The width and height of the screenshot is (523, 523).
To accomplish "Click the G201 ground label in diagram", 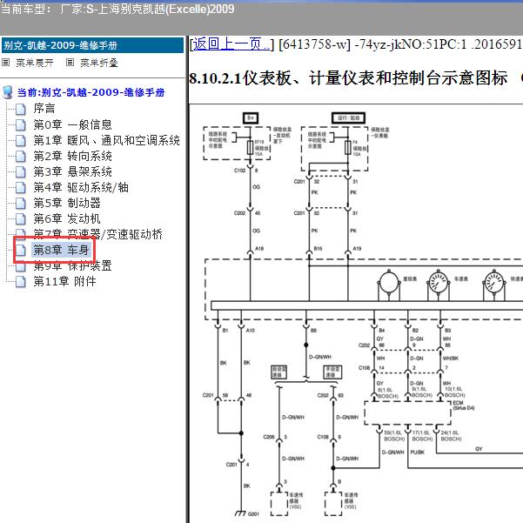I will click(x=253, y=514).
